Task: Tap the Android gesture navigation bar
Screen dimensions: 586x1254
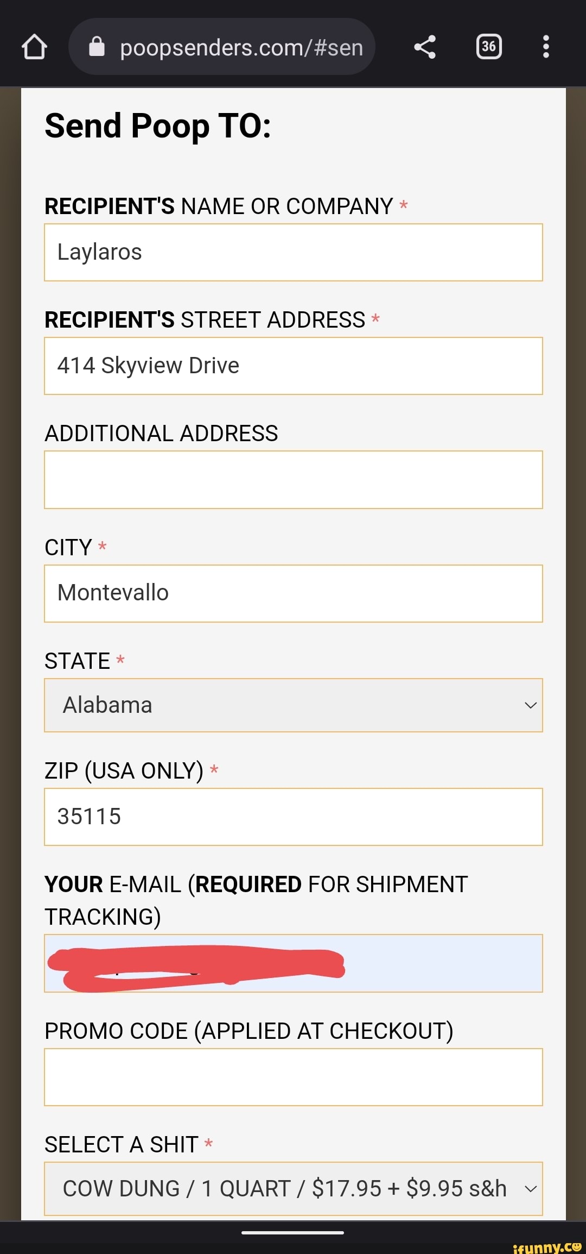Action: point(293,1232)
